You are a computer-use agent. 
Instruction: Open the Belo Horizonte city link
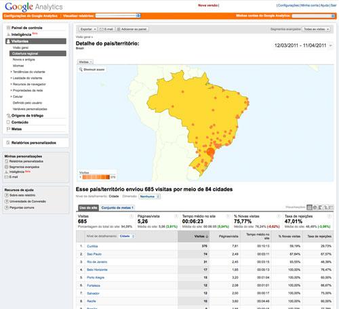97,270
